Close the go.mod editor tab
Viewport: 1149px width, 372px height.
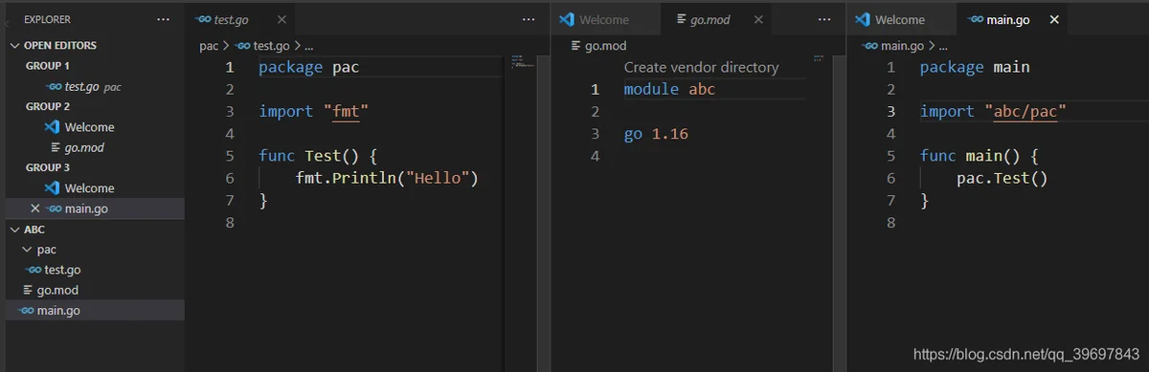click(757, 19)
